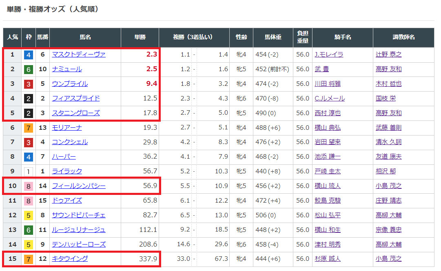Open jockey J.モレイラ page

[328, 54]
